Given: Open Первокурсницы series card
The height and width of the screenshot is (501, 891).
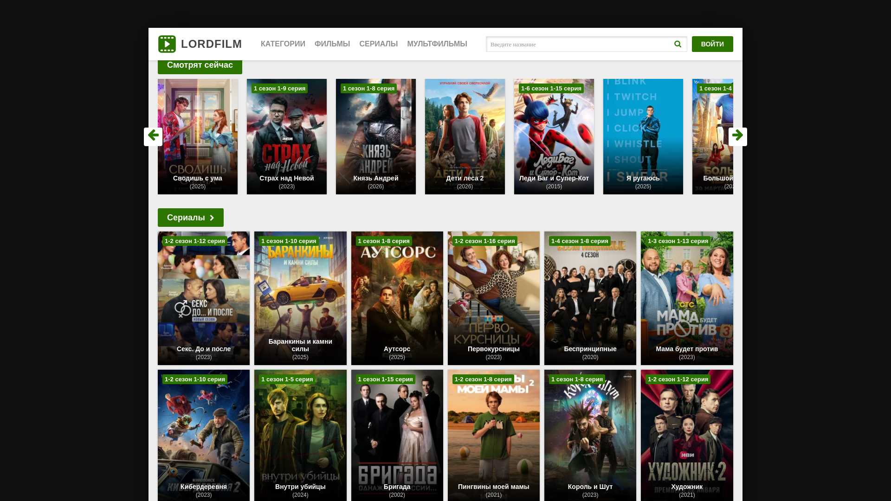Looking at the screenshot, I should point(494,298).
